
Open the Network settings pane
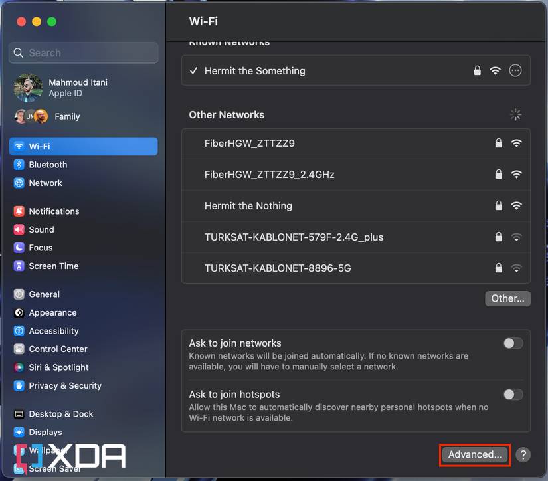click(83, 183)
